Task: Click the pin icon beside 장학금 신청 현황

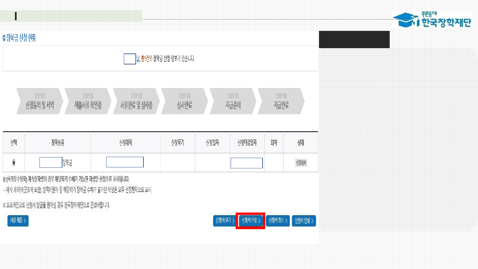Action: coord(4,38)
